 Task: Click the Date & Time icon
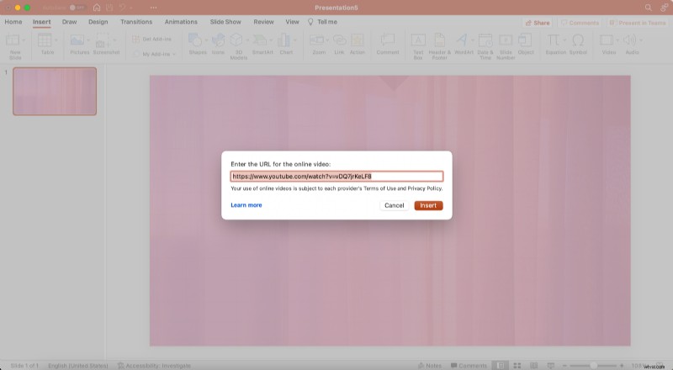pyautogui.click(x=485, y=40)
